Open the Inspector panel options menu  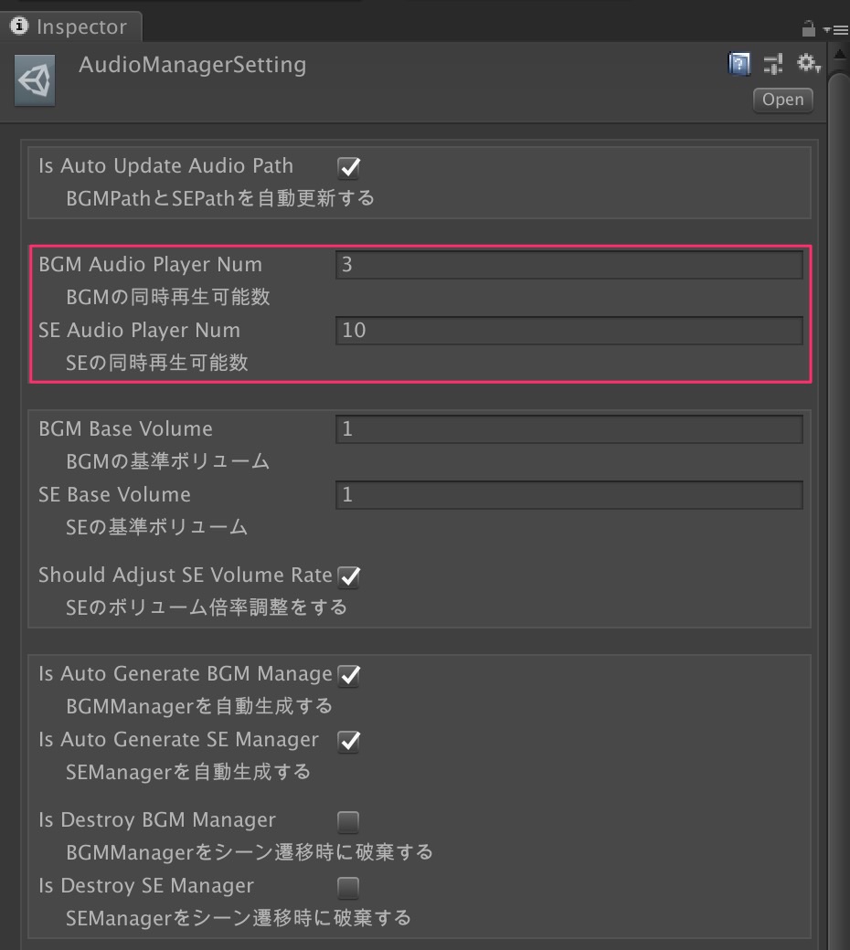pyautogui.click(x=836, y=29)
